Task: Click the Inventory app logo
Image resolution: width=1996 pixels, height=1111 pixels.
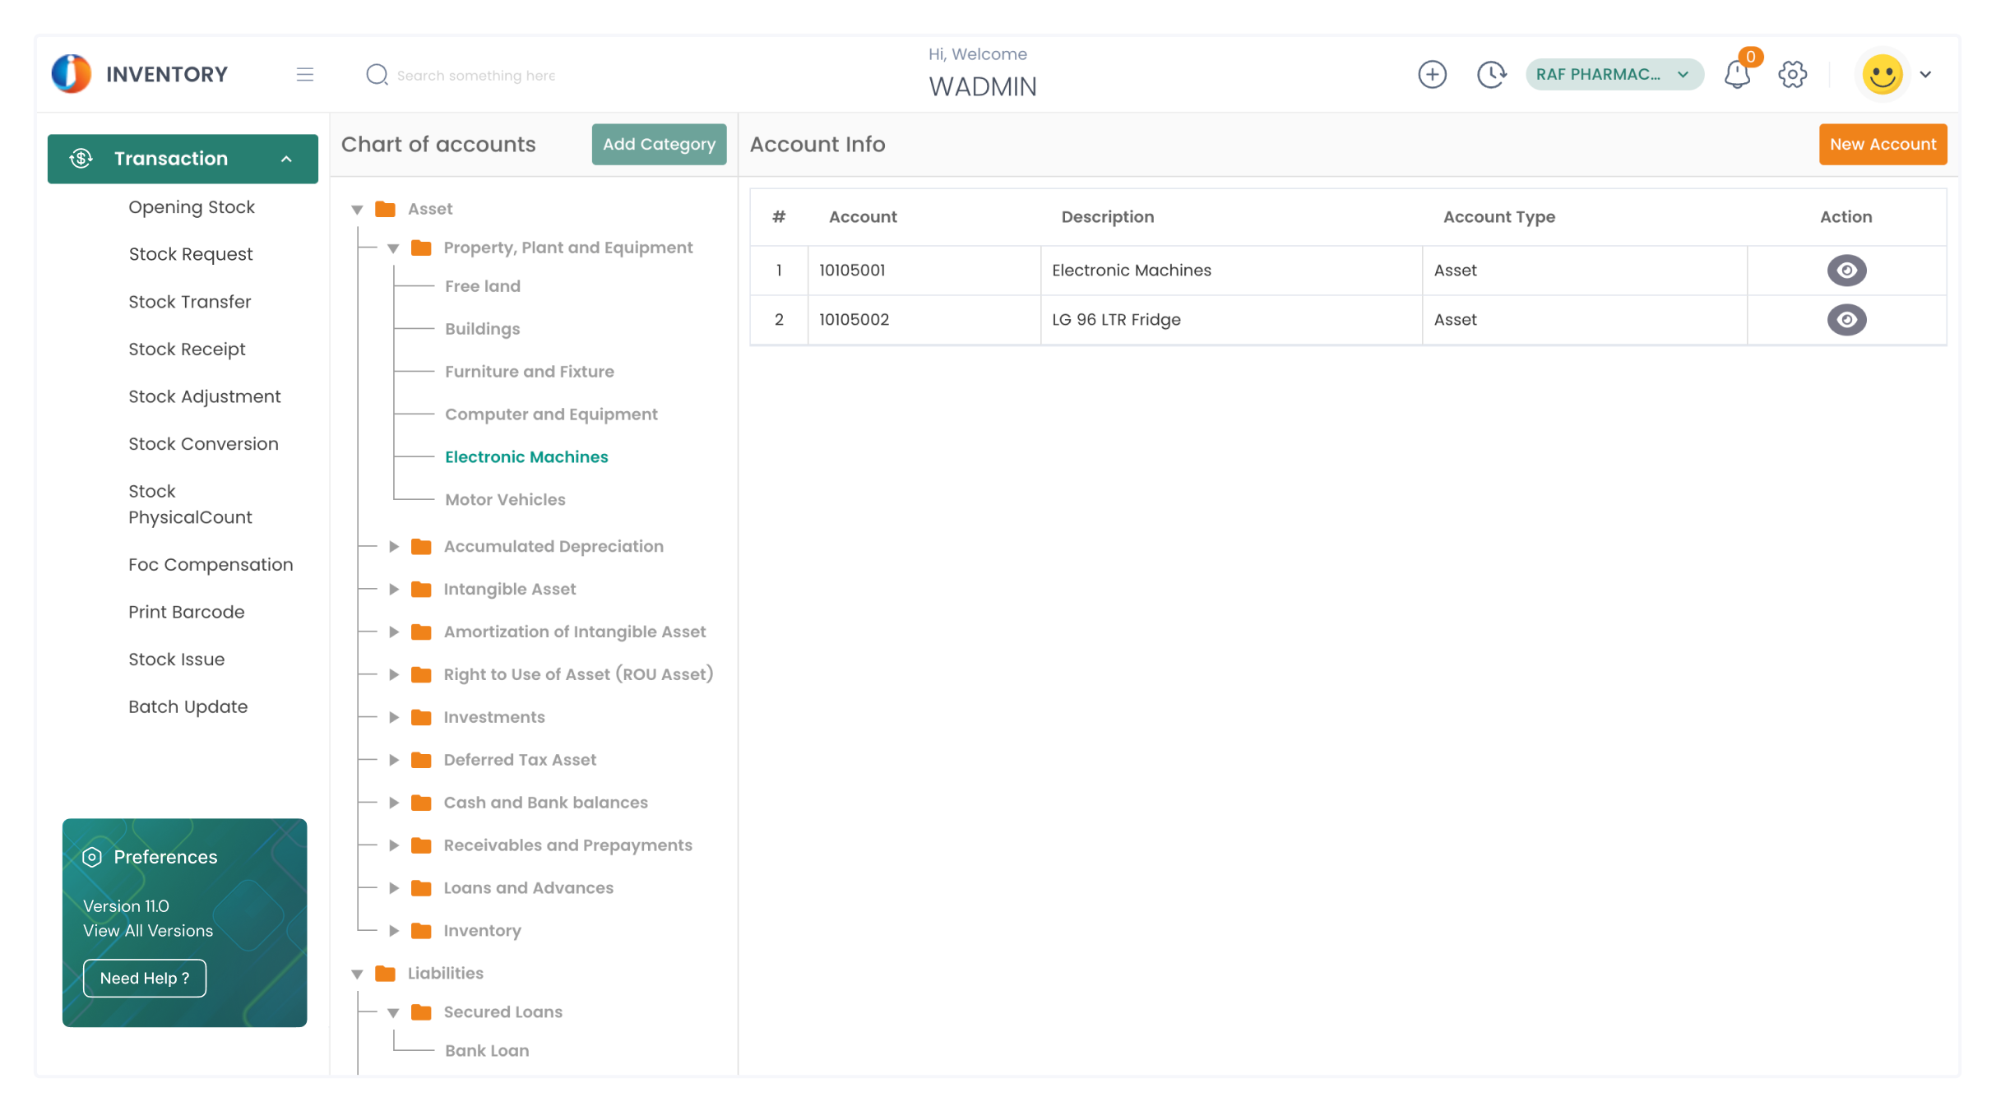Action: click(72, 74)
